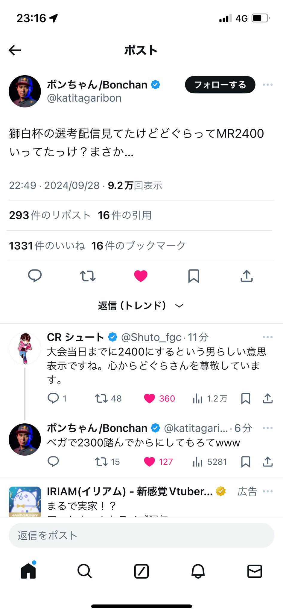This screenshot has width=283, height=614.
Task: Open CR シュート's profile avatar
Action: [25, 348]
